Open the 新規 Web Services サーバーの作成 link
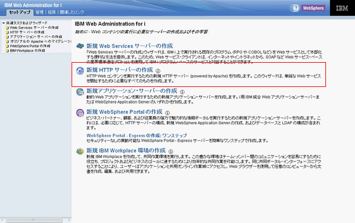Viewport: 355px width, 223px height. click(x=130, y=46)
